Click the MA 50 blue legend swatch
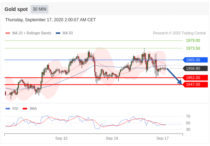 (x=58, y=33)
